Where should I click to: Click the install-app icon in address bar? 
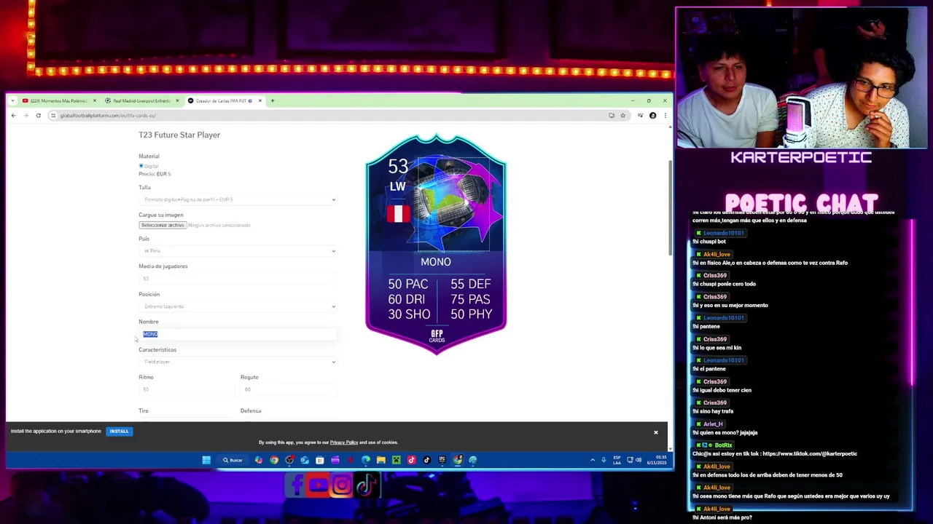tap(612, 116)
